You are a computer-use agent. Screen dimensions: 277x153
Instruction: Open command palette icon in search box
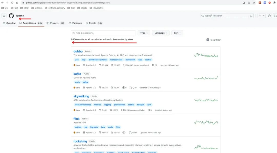pos(251,16)
